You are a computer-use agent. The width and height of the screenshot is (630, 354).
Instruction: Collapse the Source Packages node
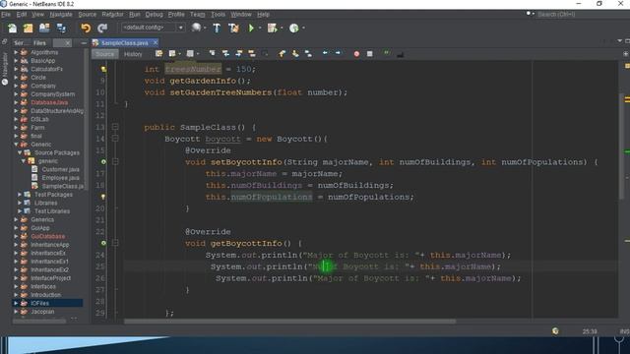coord(20,152)
